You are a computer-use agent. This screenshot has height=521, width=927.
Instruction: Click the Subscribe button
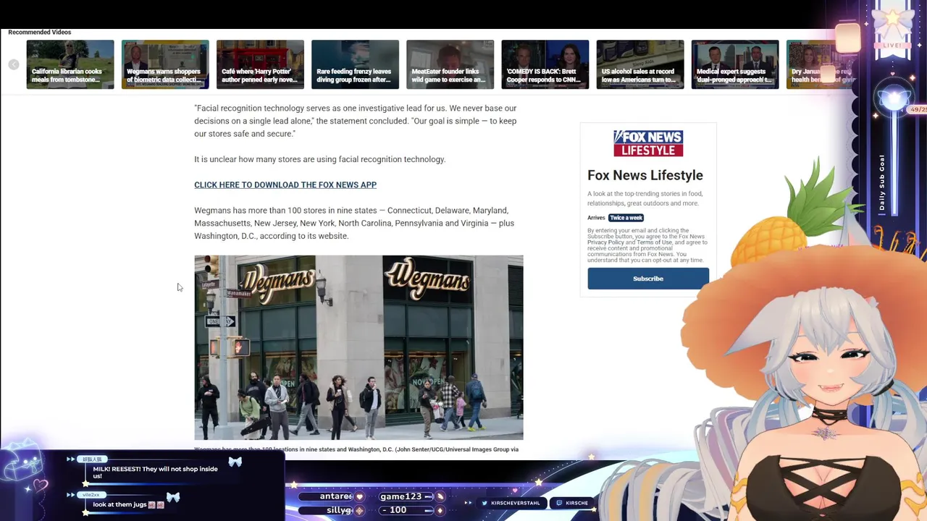[648, 279]
